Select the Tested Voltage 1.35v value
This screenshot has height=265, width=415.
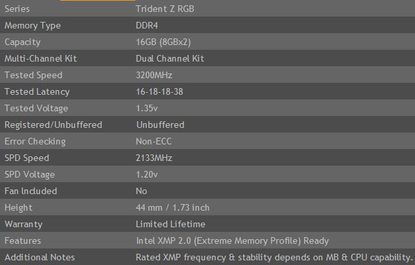(147, 108)
